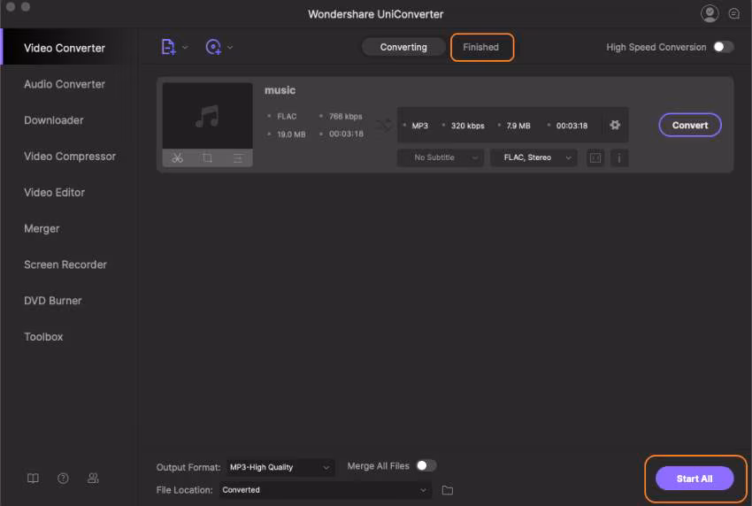Click the 320 kbps output bitrate

tap(467, 126)
